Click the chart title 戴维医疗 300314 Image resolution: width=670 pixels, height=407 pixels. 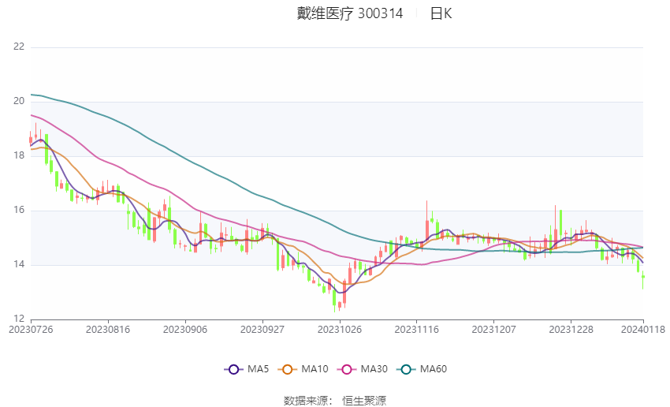(x=350, y=13)
